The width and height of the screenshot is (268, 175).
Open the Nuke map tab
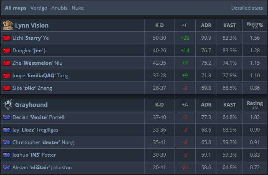[78, 8]
